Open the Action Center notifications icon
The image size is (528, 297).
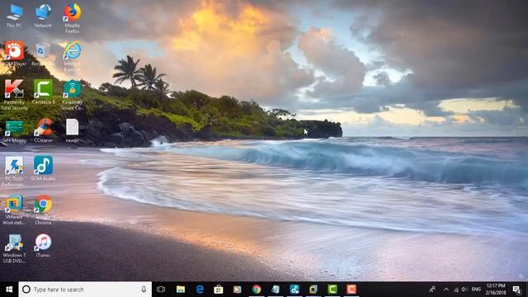517,290
